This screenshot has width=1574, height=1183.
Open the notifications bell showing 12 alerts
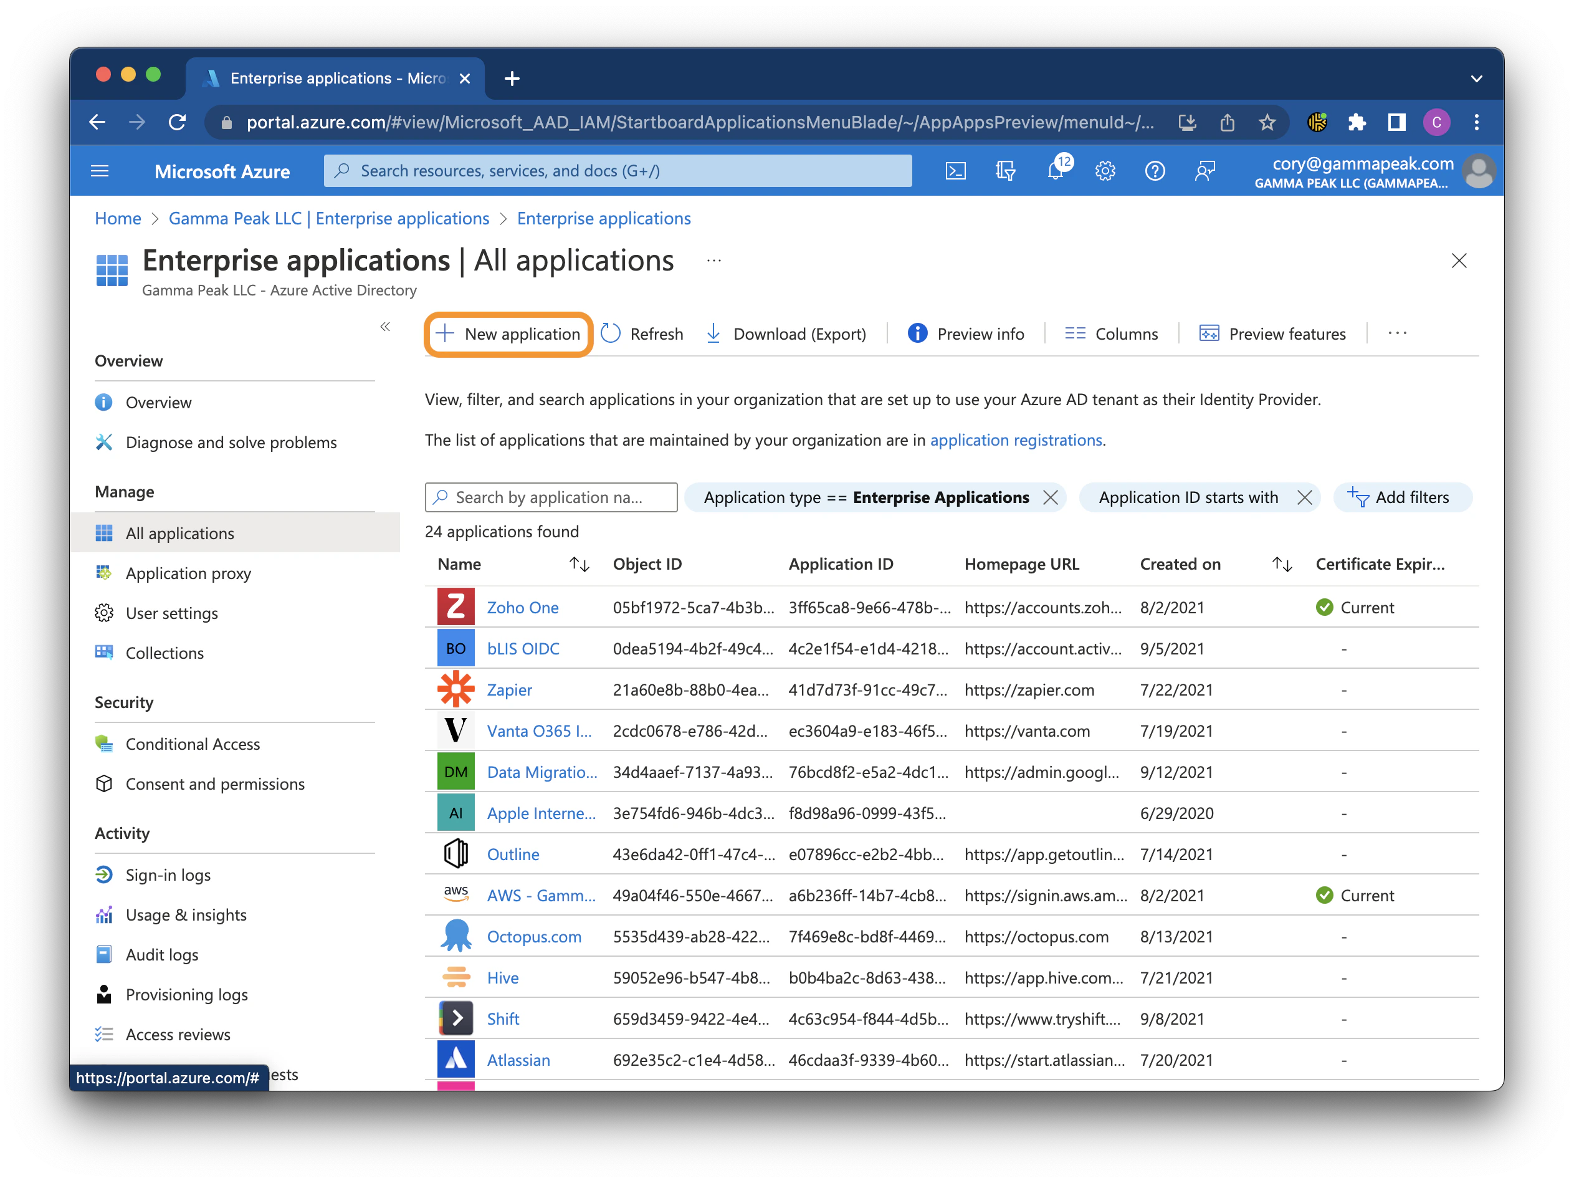tap(1056, 170)
